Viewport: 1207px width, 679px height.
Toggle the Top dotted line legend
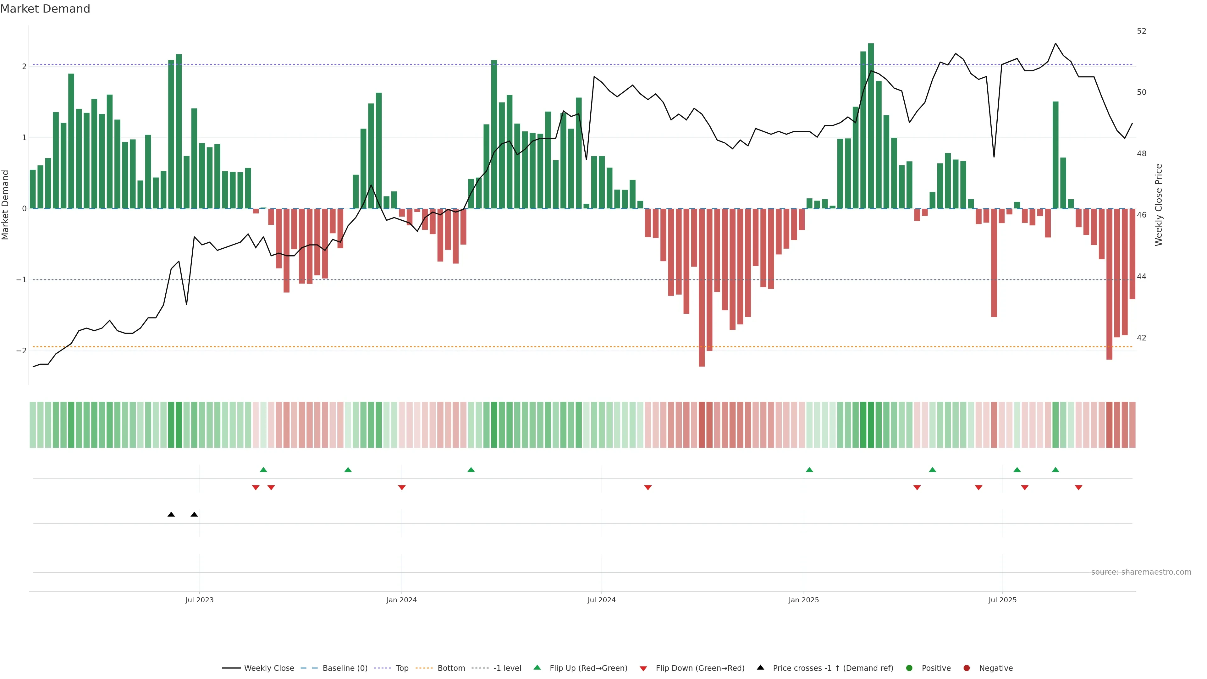click(x=402, y=668)
